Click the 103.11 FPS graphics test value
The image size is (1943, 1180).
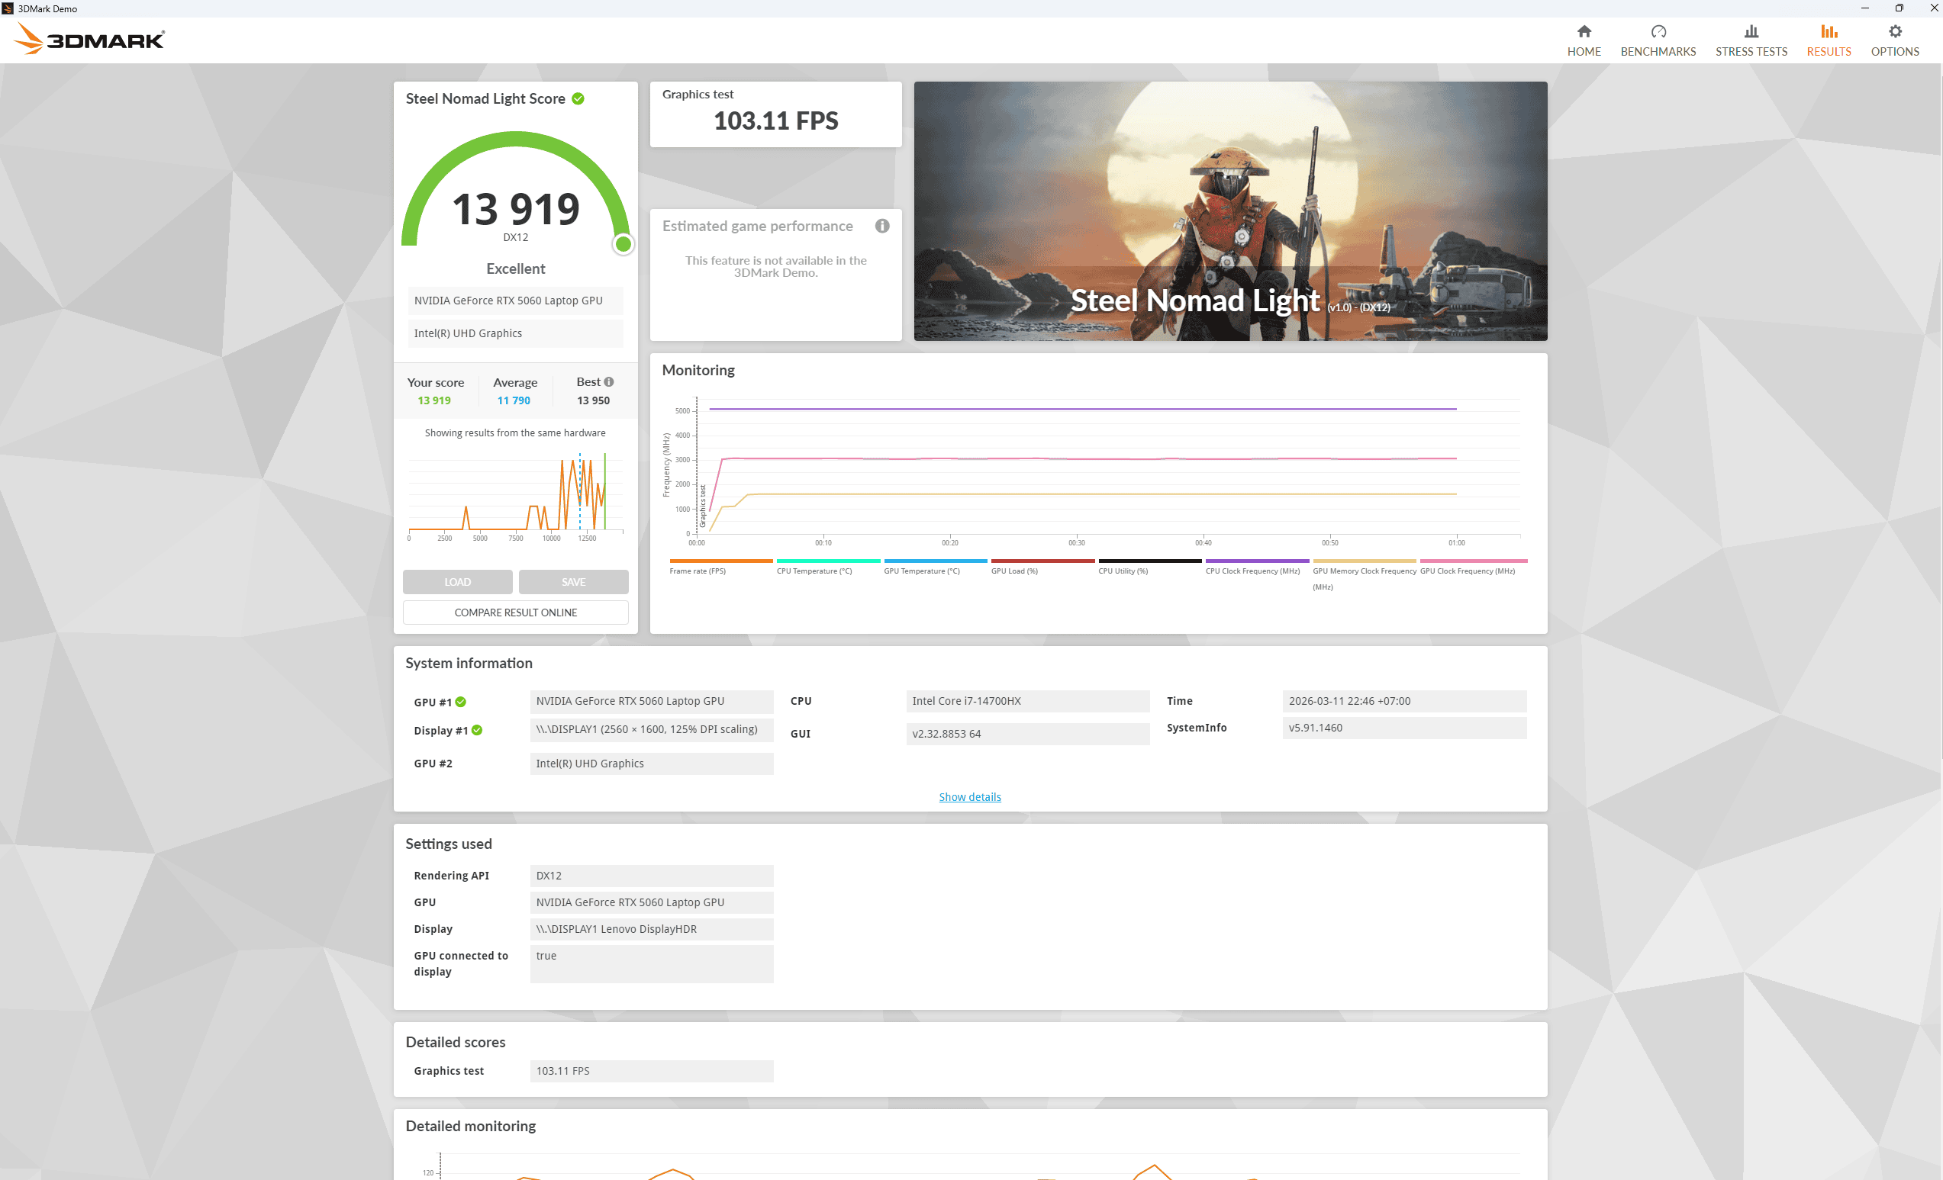(x=776, y=121)
